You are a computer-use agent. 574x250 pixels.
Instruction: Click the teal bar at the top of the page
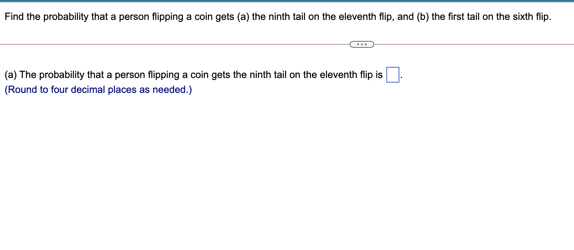287,2
